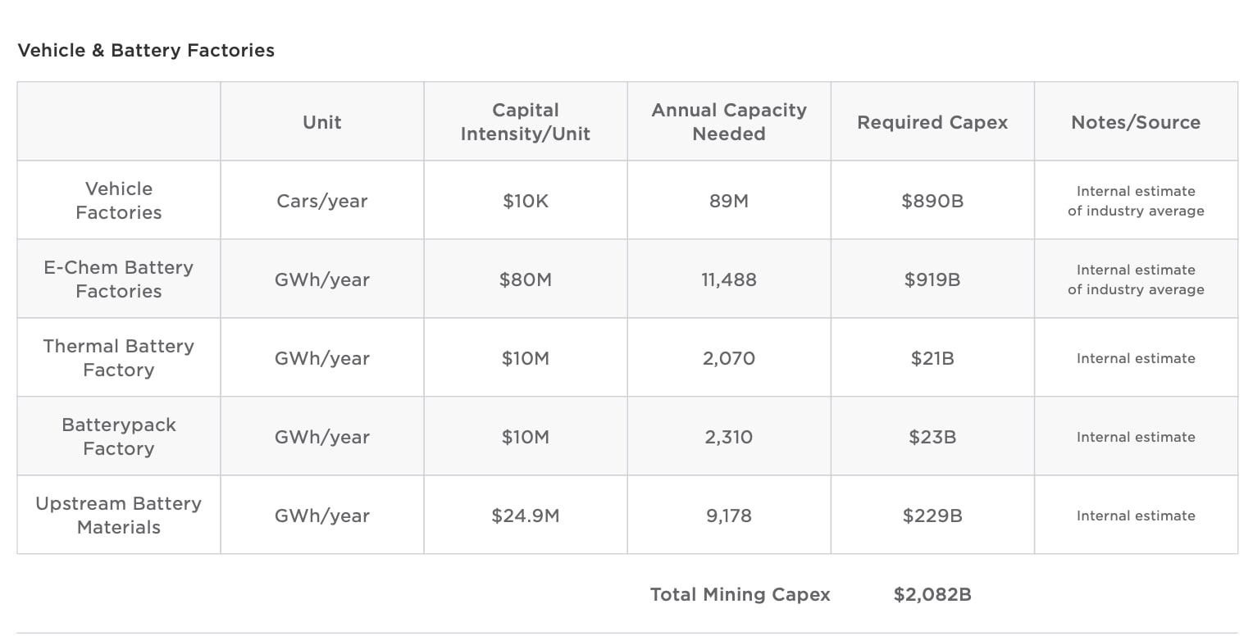Image resolution: width=1253 pixels, height=636 pixels.
Task: Click the '$80M' capital intensity cell
Action: 525,279
